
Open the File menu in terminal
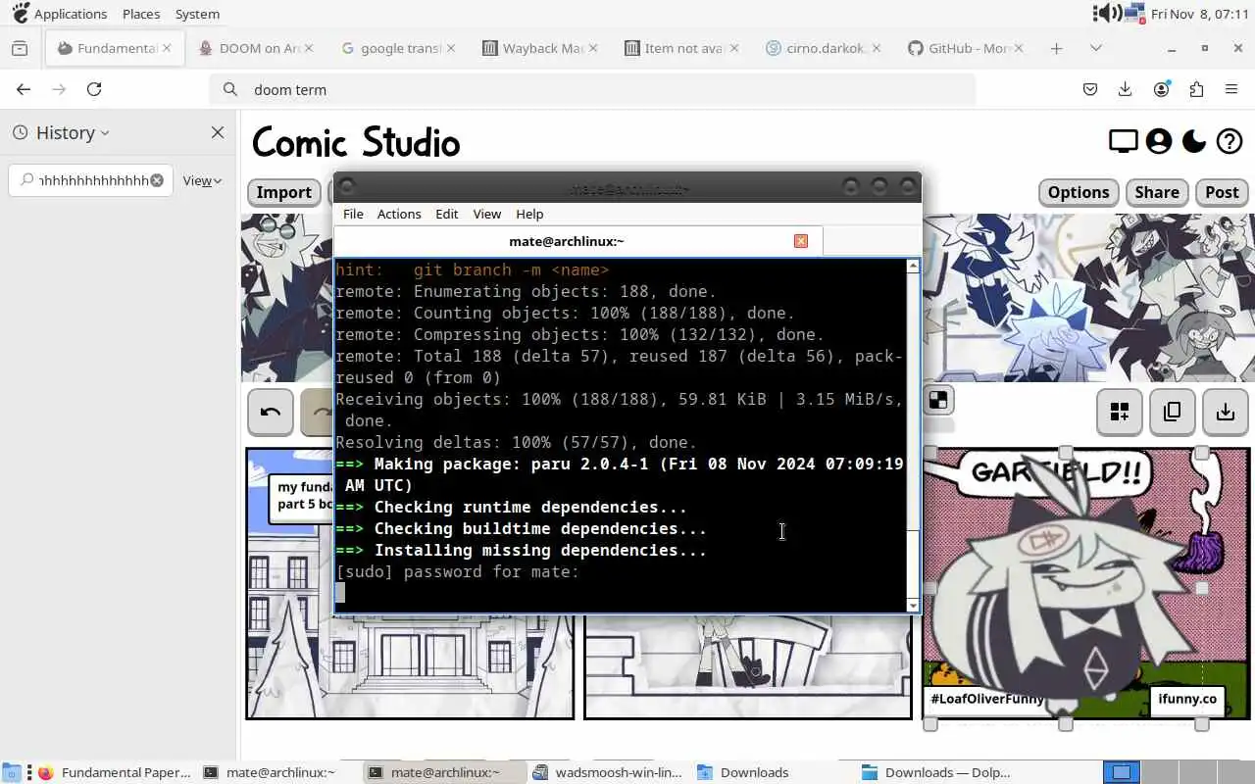[x=353, y=214]
